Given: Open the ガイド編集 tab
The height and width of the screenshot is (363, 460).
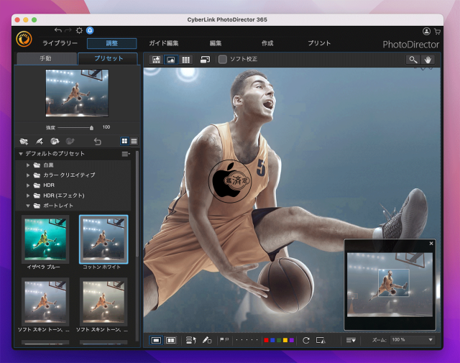Looking at the screenshot, I should tap(164, 43).
